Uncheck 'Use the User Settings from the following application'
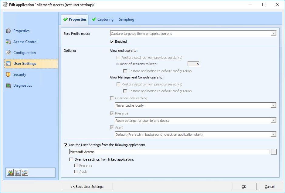Viewport: 285px width, 193px height. 66,145
